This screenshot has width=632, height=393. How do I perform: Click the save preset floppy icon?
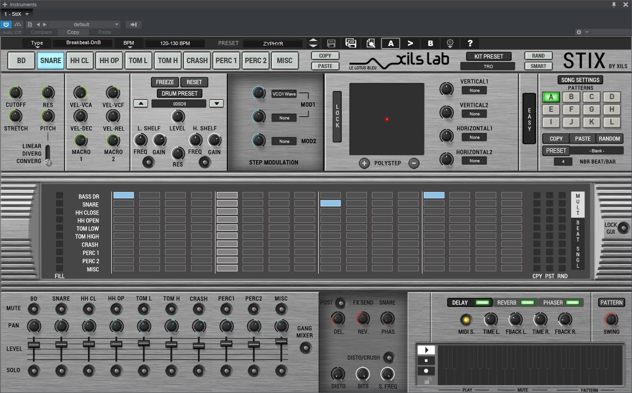click(331, 43)
